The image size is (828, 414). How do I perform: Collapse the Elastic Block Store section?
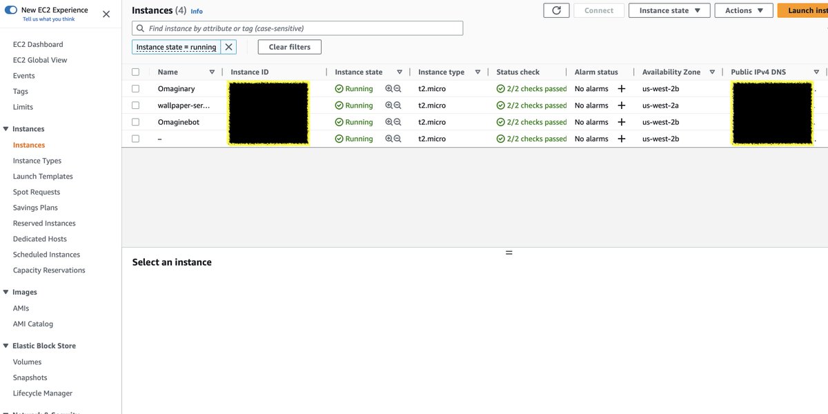[x=6, y=346]
